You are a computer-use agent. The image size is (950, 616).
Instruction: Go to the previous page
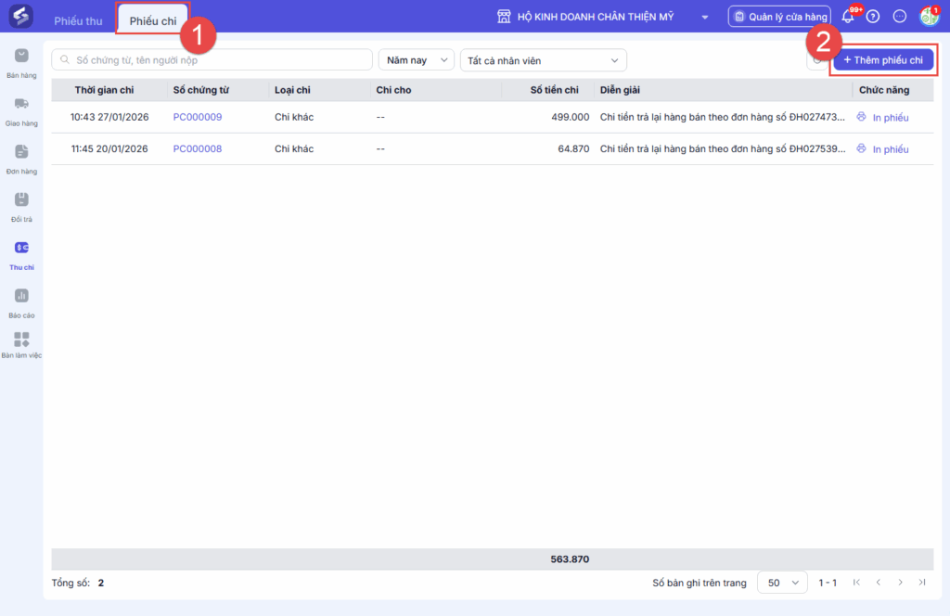(x=878, y=583)
